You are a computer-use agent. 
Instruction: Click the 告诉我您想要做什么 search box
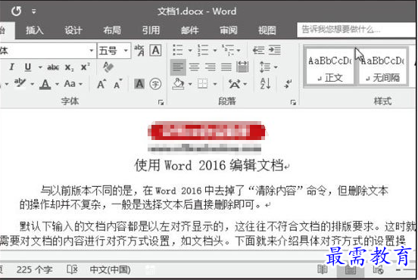(357, 30)
